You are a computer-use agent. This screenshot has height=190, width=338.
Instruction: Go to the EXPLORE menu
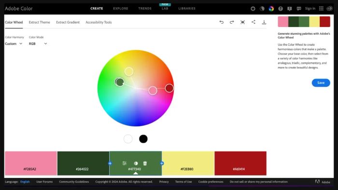pyautogui.click(x=121, y=8)
